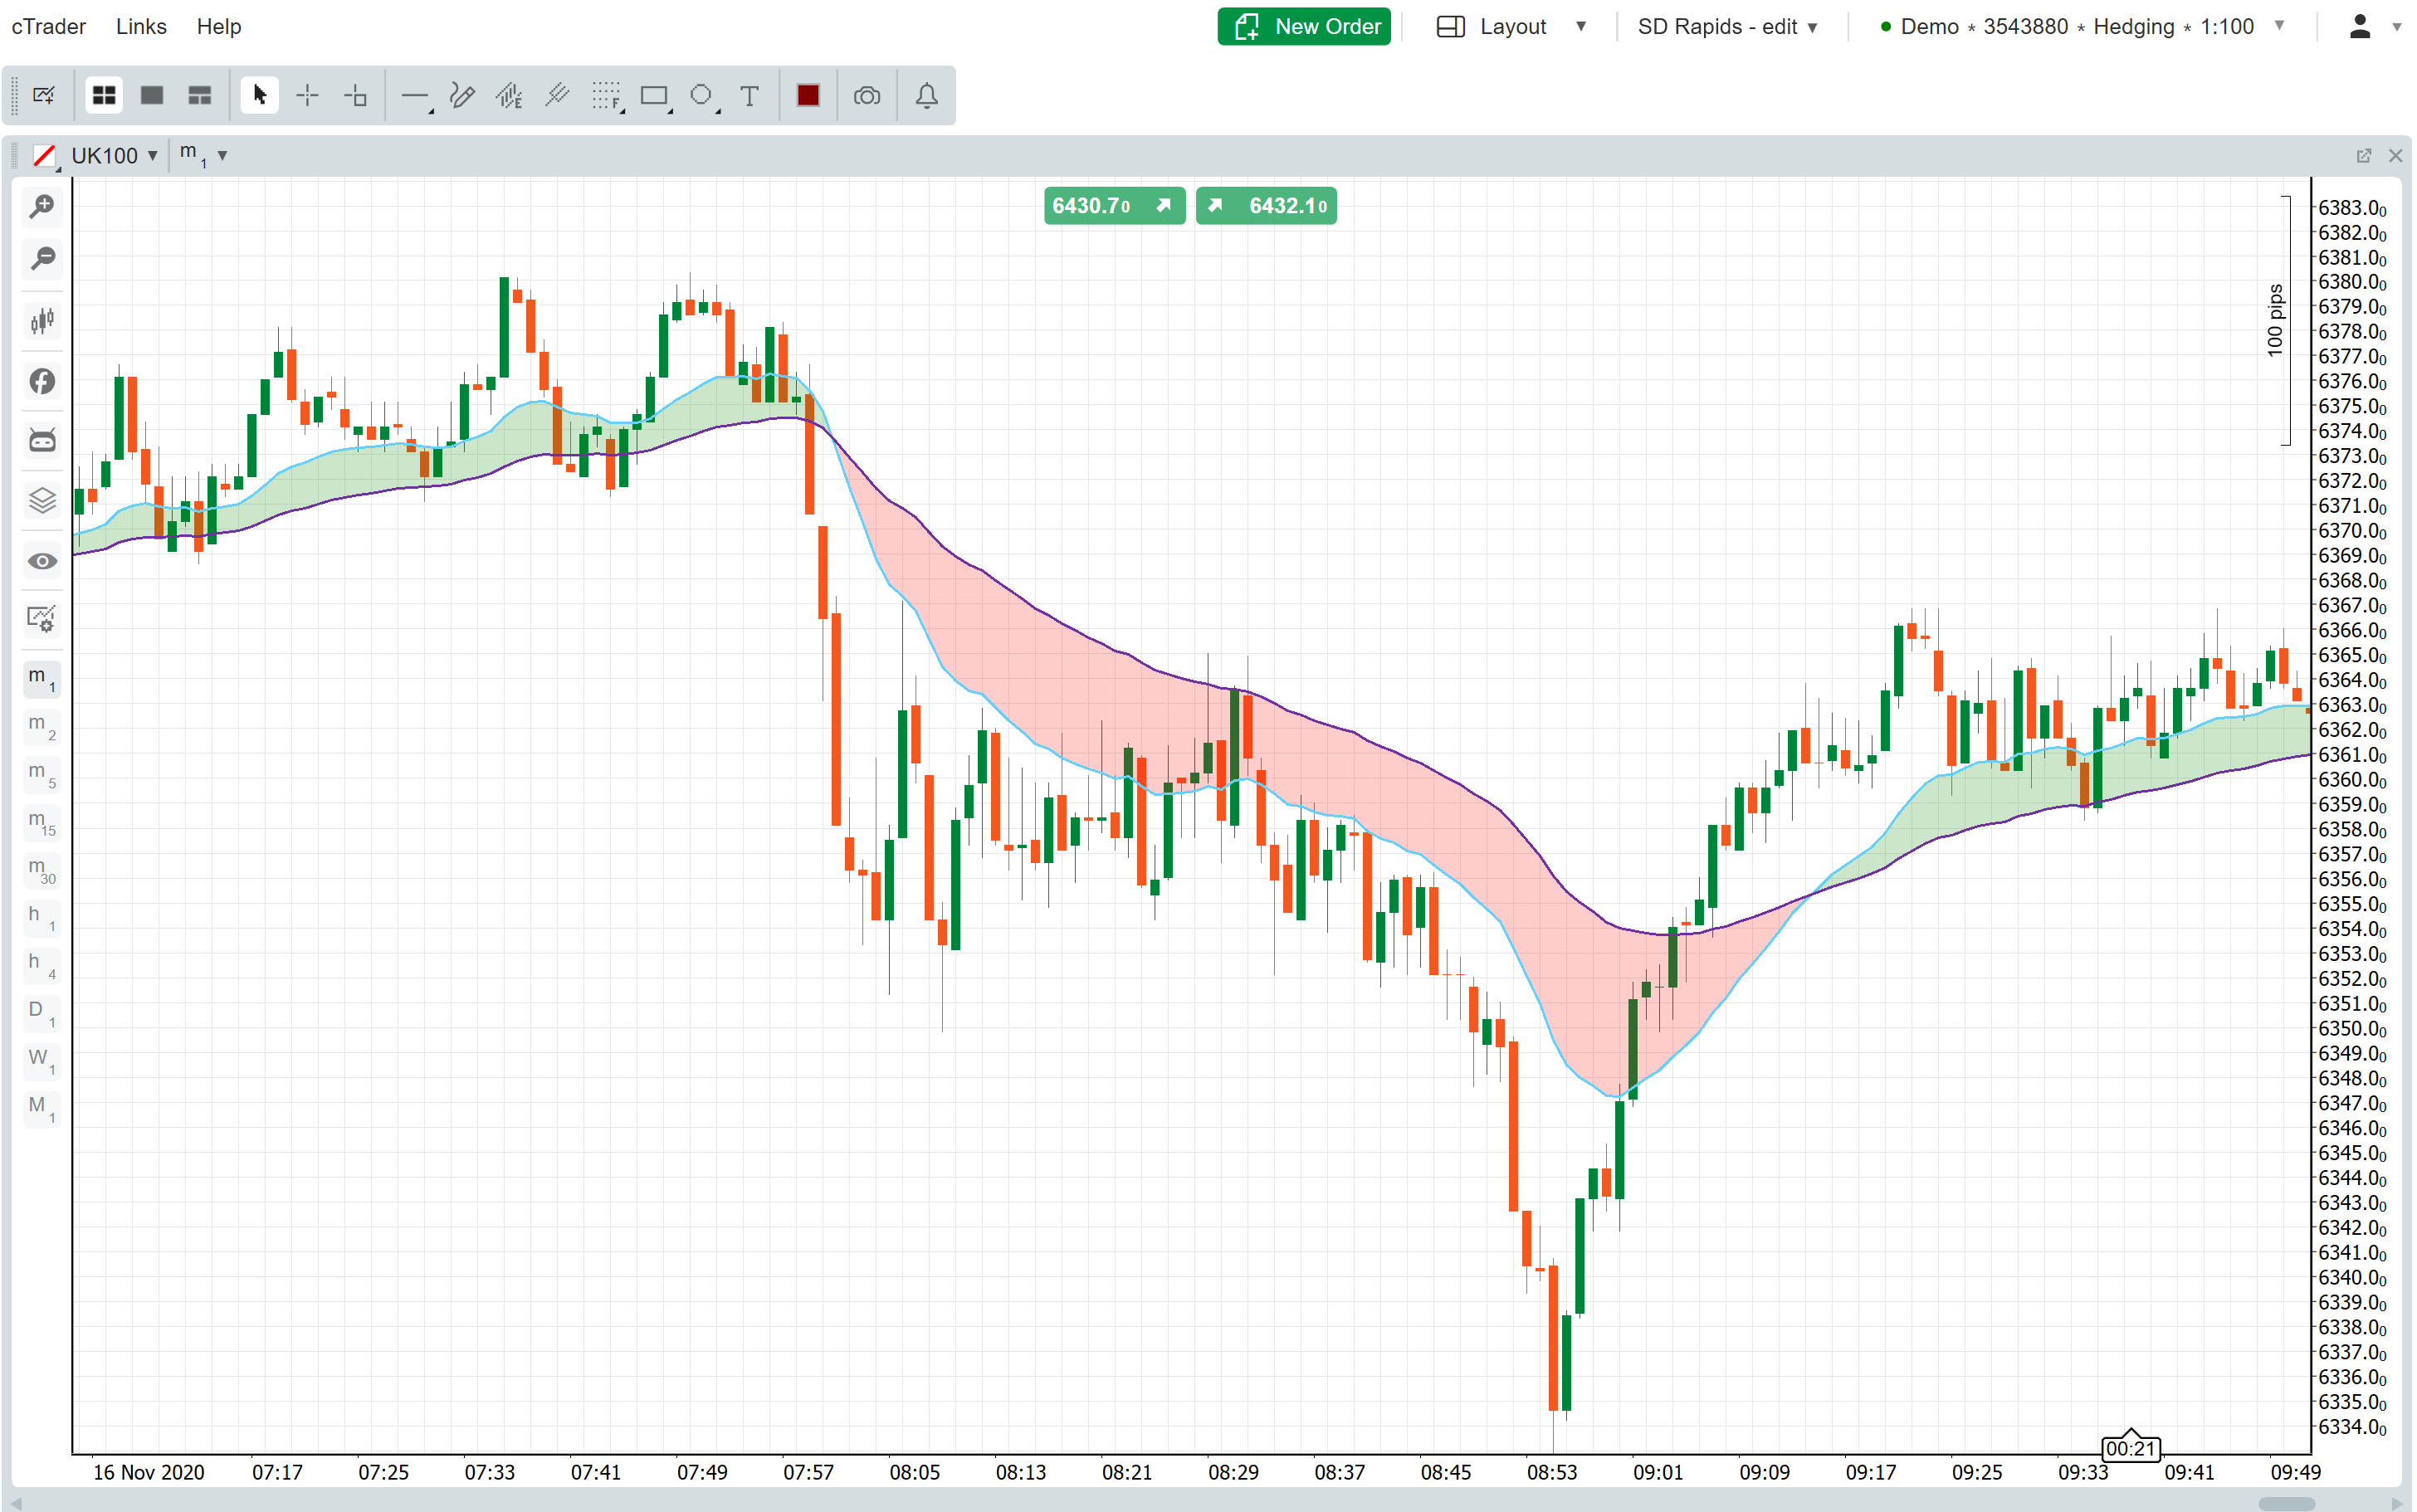This screenshot has height=1512, width=2417.
Task: Change the UK100 symbol via its dropdown
Action: click(115, 156)
